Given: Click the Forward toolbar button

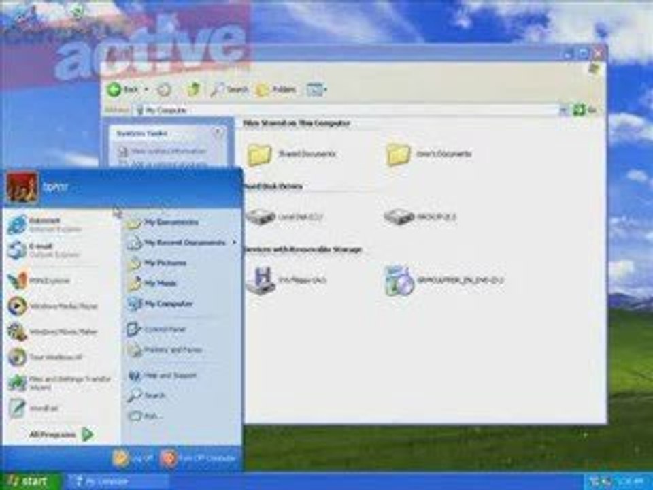Looking at the screenshot, I should (x=164, y=89).
